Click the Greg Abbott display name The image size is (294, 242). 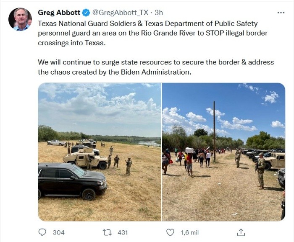point(59,13)
